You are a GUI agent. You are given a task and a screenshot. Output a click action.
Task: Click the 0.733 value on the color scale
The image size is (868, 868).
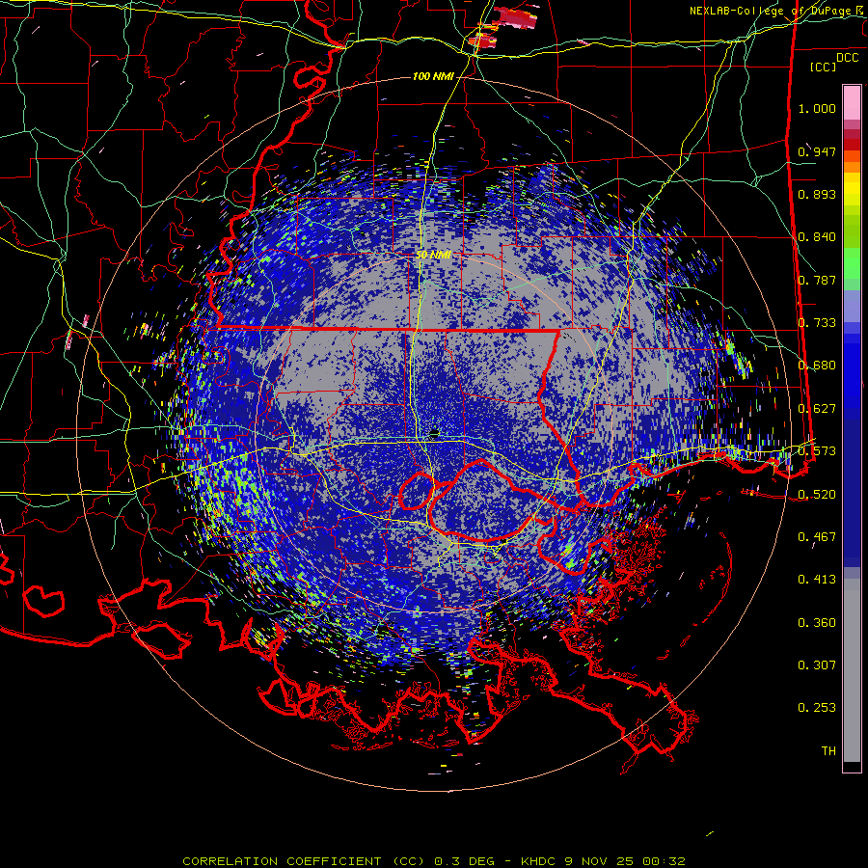(817, 323)
